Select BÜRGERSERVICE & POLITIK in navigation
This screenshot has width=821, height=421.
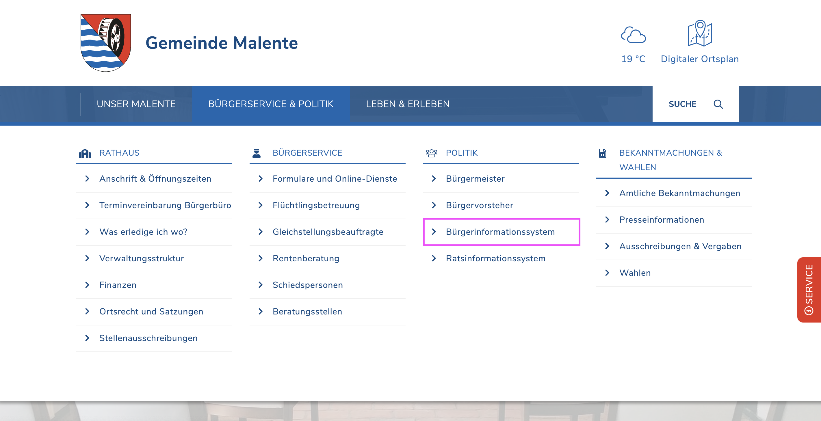pos(271,104)
